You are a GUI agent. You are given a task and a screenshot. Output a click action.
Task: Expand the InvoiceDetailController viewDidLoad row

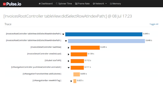point(68,54)
